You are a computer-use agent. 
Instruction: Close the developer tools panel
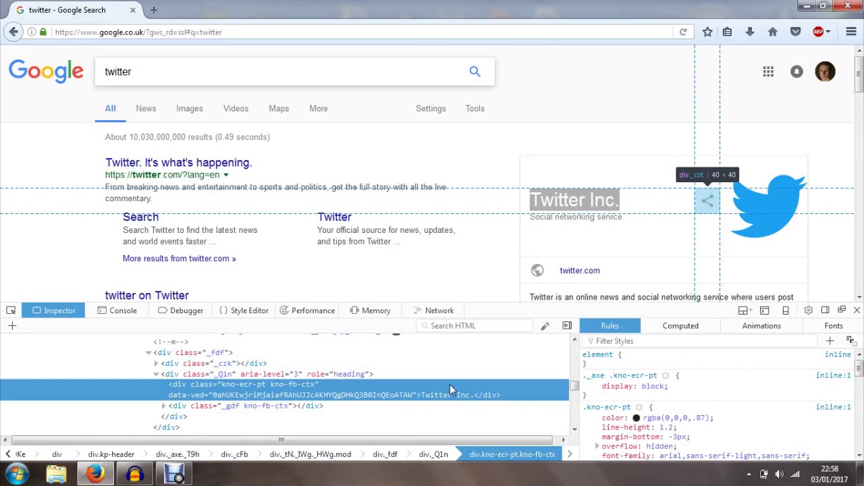857,310
